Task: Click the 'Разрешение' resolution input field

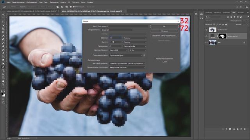Action: 115,46
